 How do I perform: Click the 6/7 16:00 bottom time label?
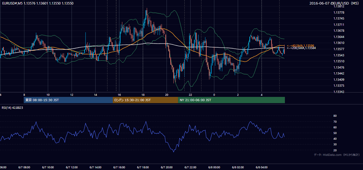[119, 167]
